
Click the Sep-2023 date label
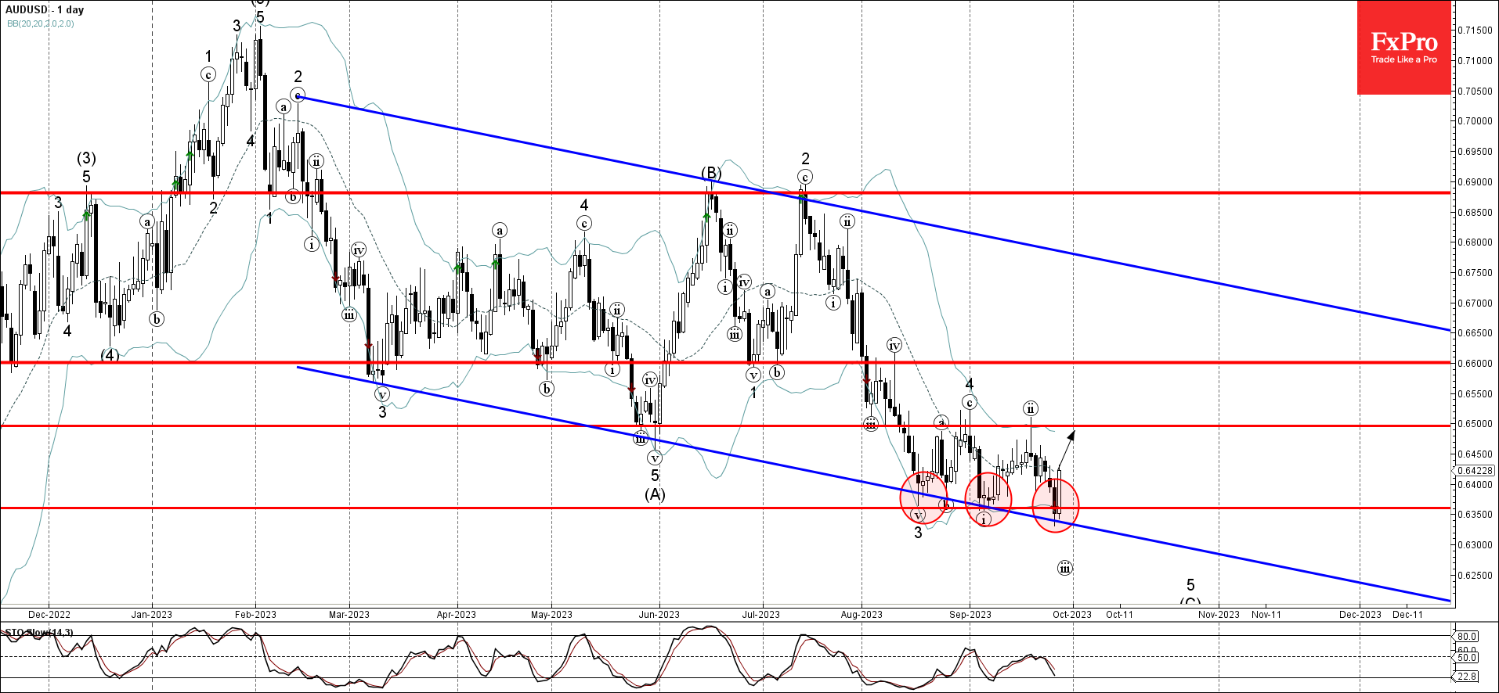[970, 614]
